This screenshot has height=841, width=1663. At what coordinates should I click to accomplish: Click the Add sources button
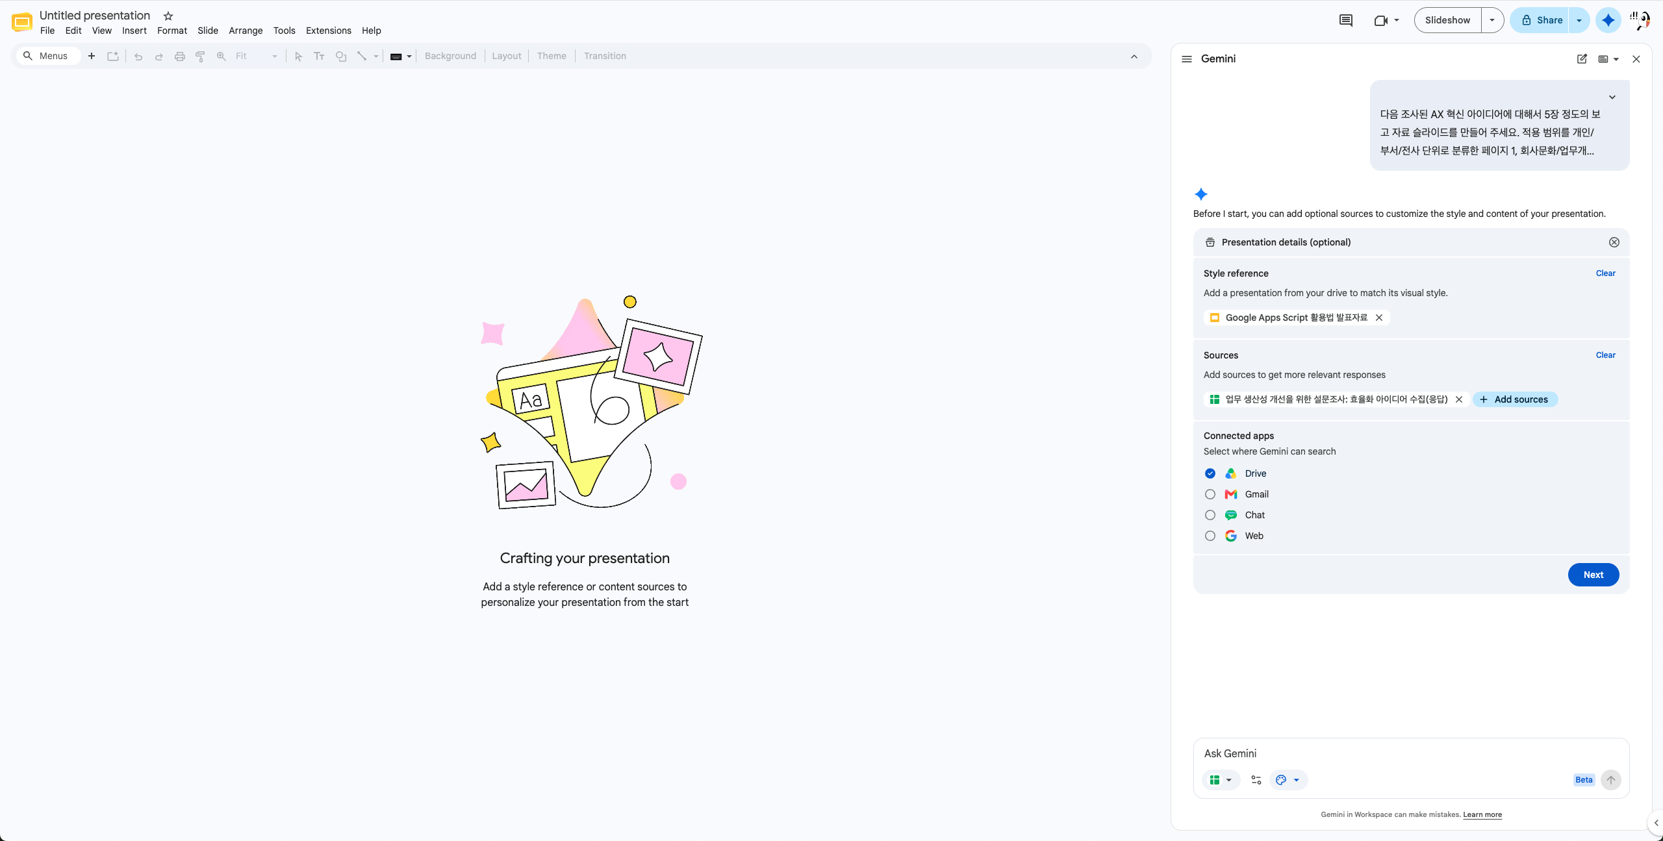pos(1515,399)
